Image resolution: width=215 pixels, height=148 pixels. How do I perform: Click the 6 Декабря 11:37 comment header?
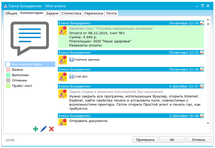[x=131, y=86]
